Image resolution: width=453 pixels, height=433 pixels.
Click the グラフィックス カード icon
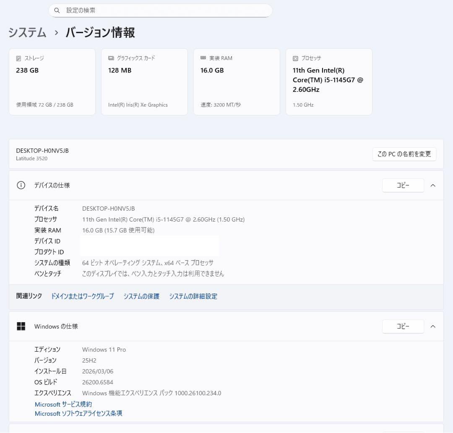[111, 58]
